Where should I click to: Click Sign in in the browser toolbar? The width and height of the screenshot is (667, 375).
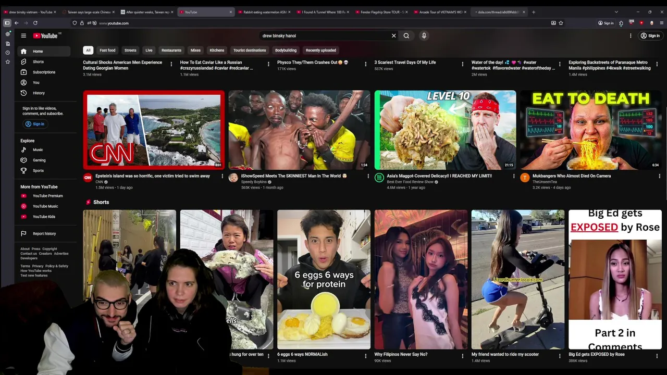(606, 23)
